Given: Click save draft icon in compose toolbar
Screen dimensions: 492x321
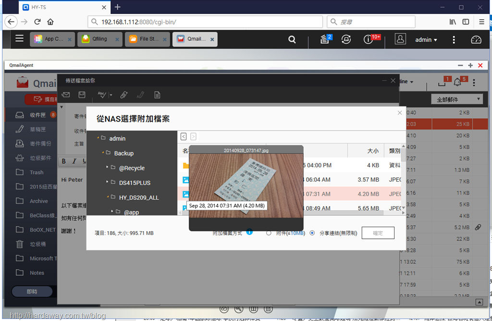Looking at the screenshot, I should (x=82, y=95).
